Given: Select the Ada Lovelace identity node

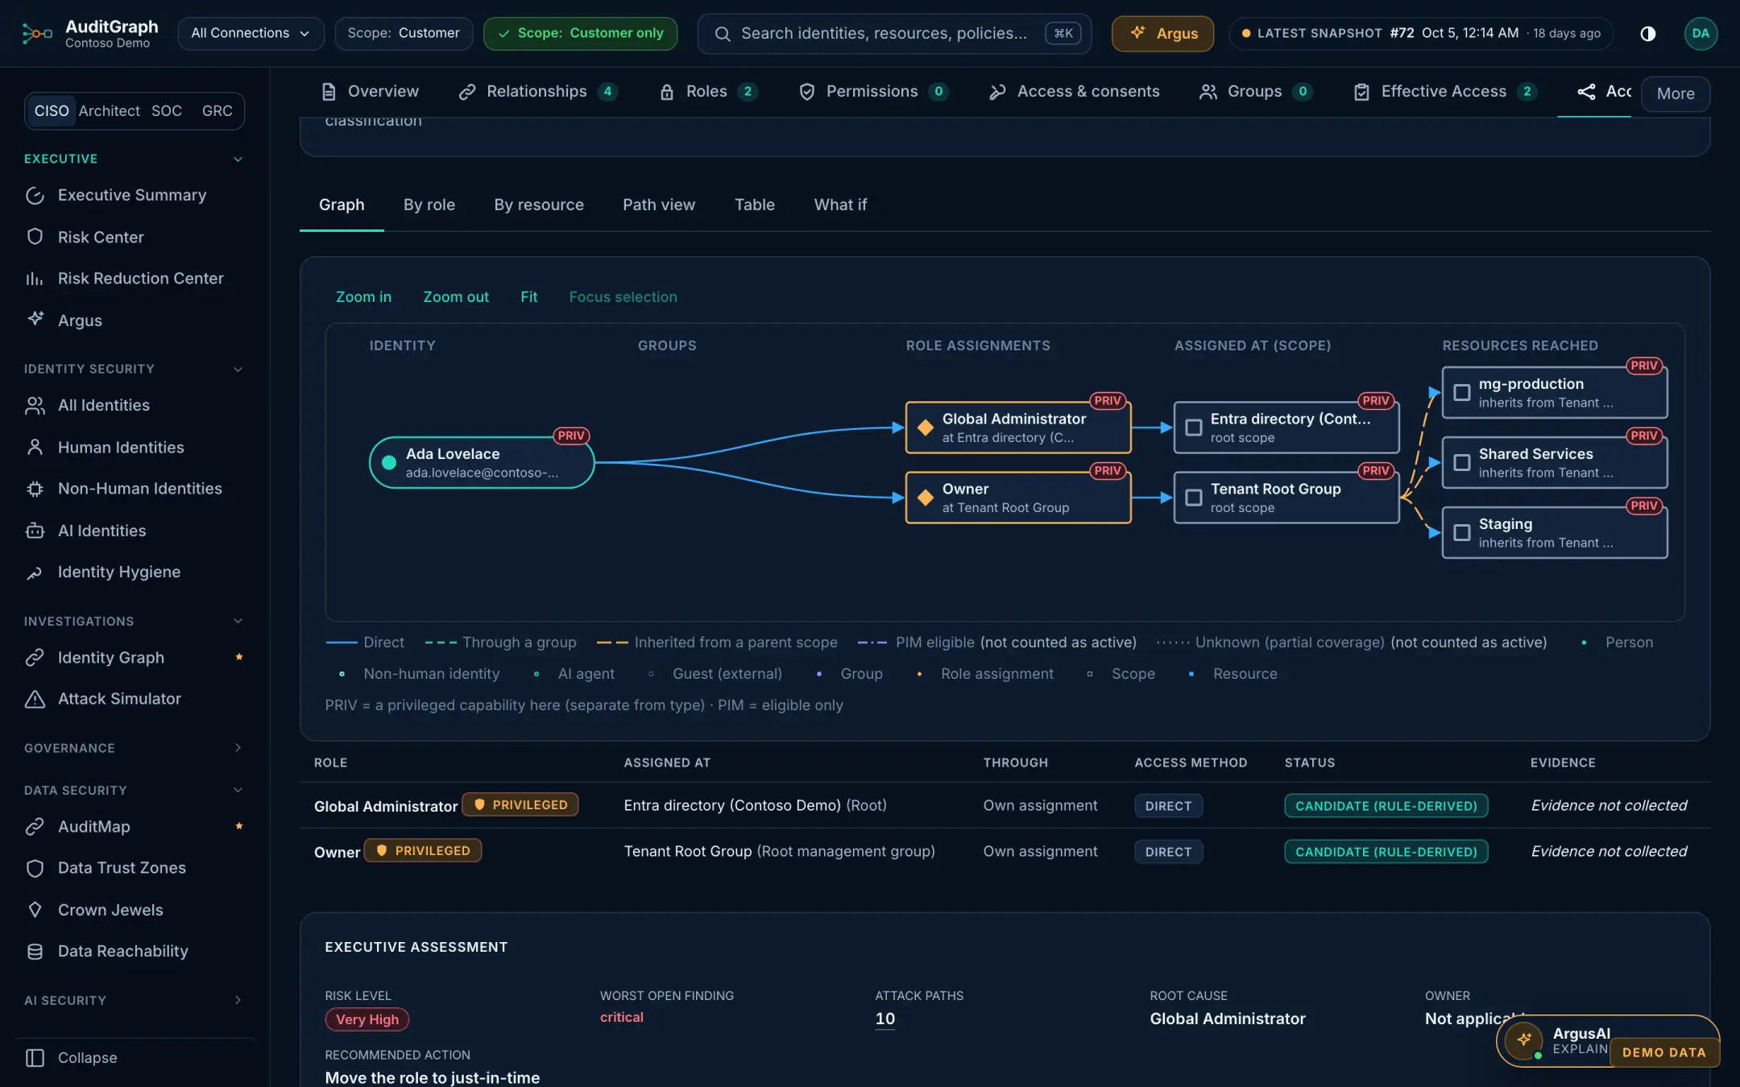Looking at the screenshot, I should [x=482, y=462].
